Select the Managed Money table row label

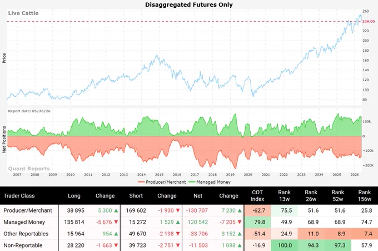[24, 222]
